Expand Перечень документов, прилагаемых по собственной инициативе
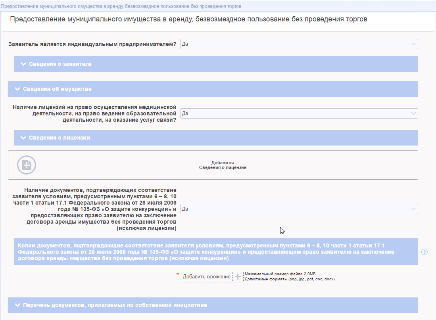Viewport: 436px width, 320px height. [x=115, y=305]
